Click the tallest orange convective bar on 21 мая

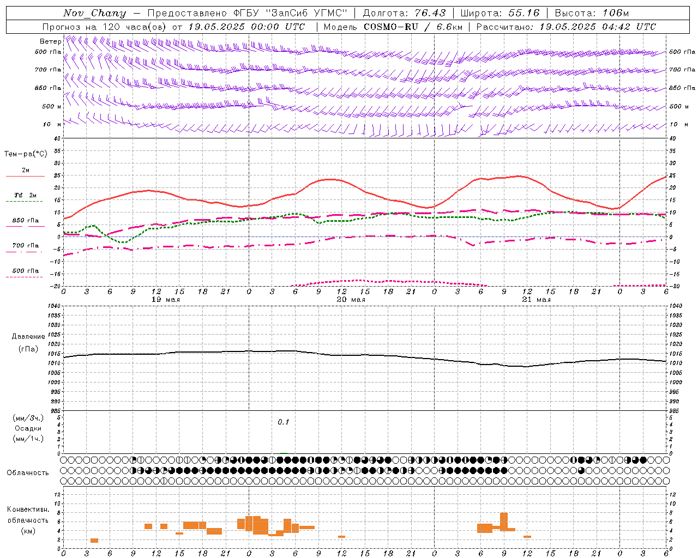(x=504, y=522)
